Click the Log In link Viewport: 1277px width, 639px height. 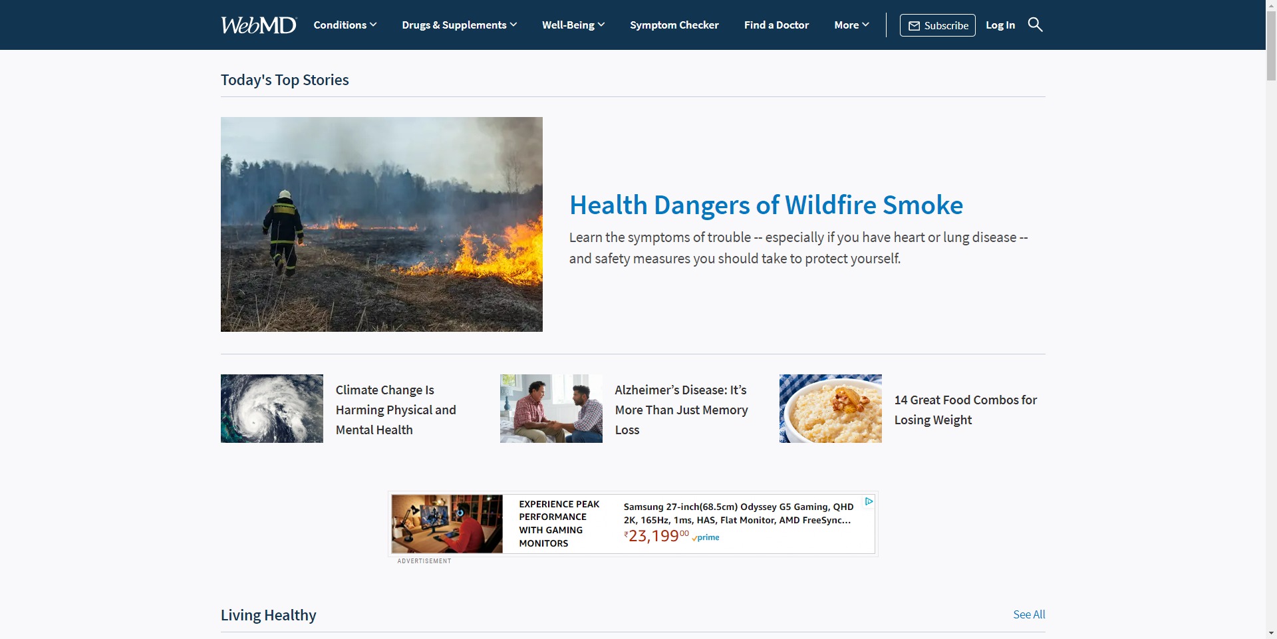(x=1000, y=25)
